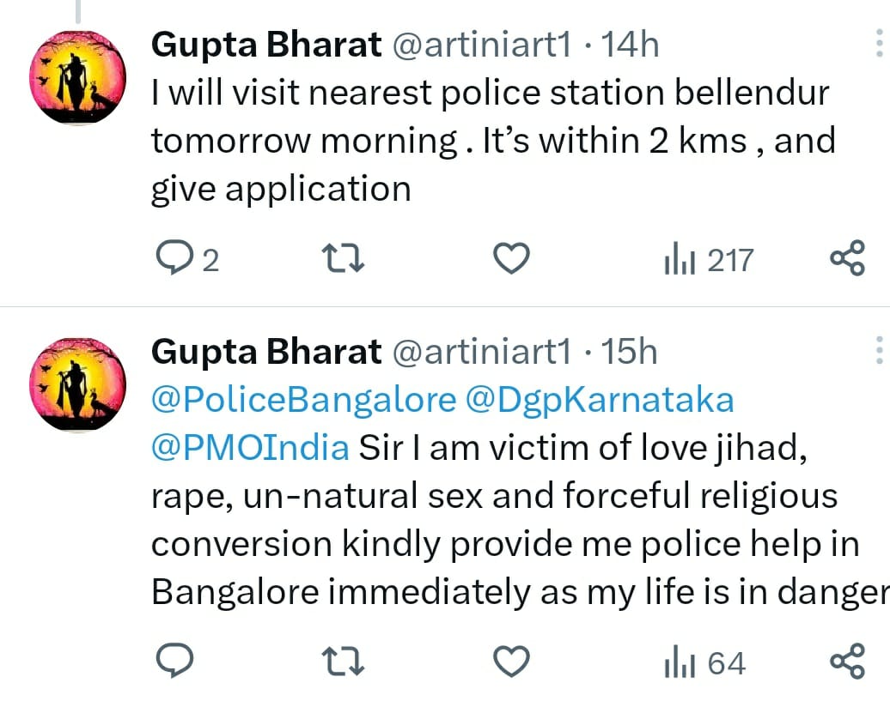Reply to the Bellandur police station tweet
The height and width of the screenshot is (701, 890).
coord(175,257)
